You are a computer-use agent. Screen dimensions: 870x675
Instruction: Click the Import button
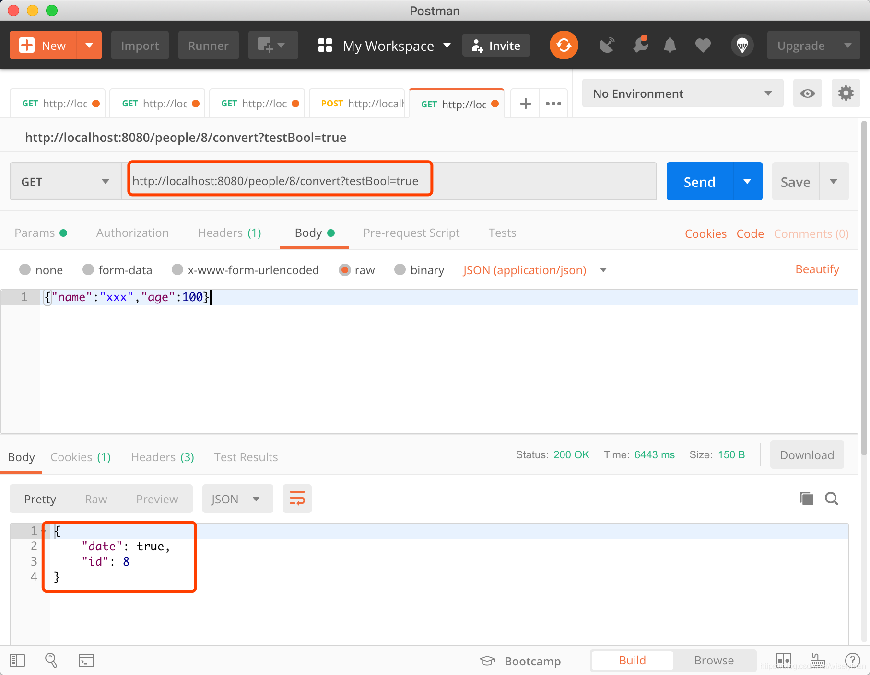(x=140, y=46)
